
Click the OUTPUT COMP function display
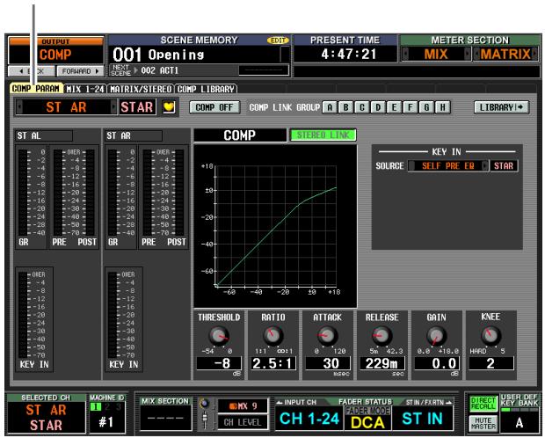coord(56,55)
